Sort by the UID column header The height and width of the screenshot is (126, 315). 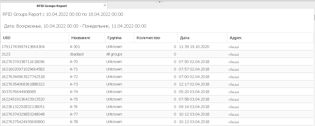coord(6,38)
